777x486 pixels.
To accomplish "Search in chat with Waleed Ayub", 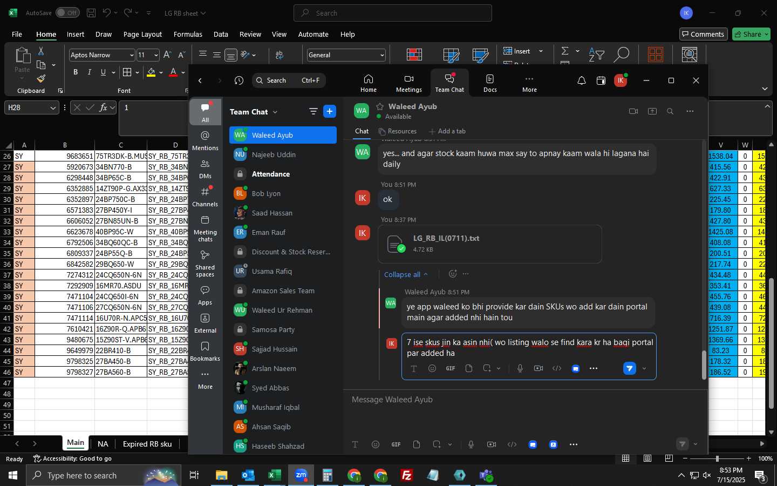I will coord(670,111).
